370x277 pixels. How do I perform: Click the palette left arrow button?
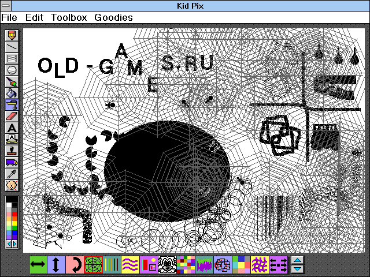[9, 244]
